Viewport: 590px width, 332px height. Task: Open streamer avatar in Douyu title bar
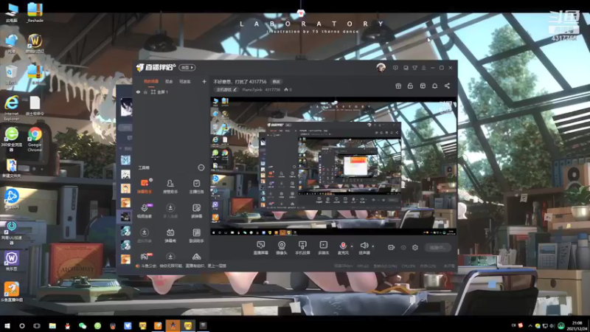point(381,68)
